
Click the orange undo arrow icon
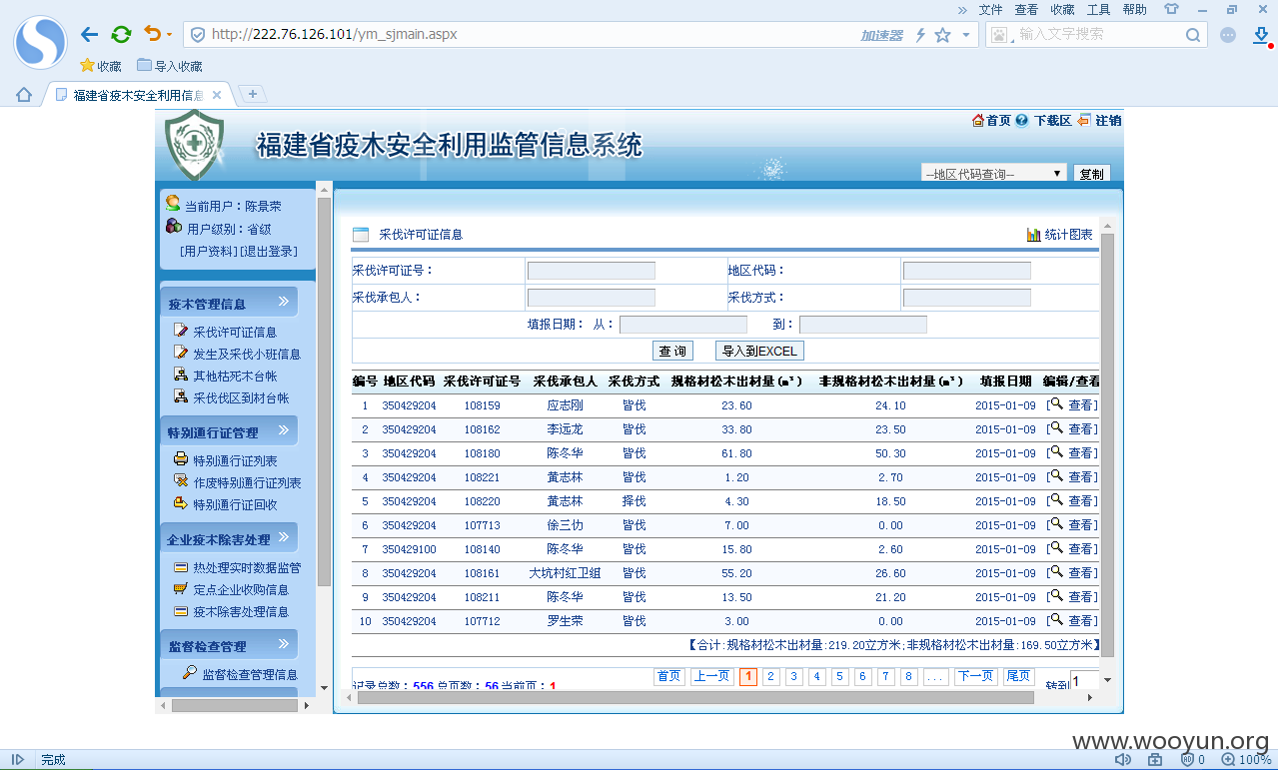[152, 34]
